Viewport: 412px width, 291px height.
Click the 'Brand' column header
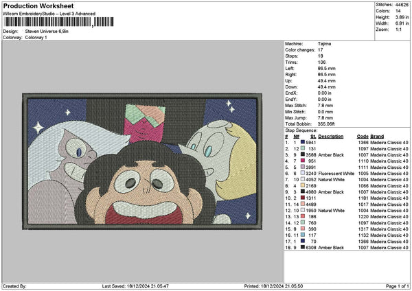377,137
